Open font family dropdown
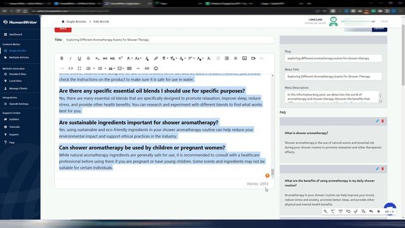This screenshot has height=228, width=405. point(129,58)
